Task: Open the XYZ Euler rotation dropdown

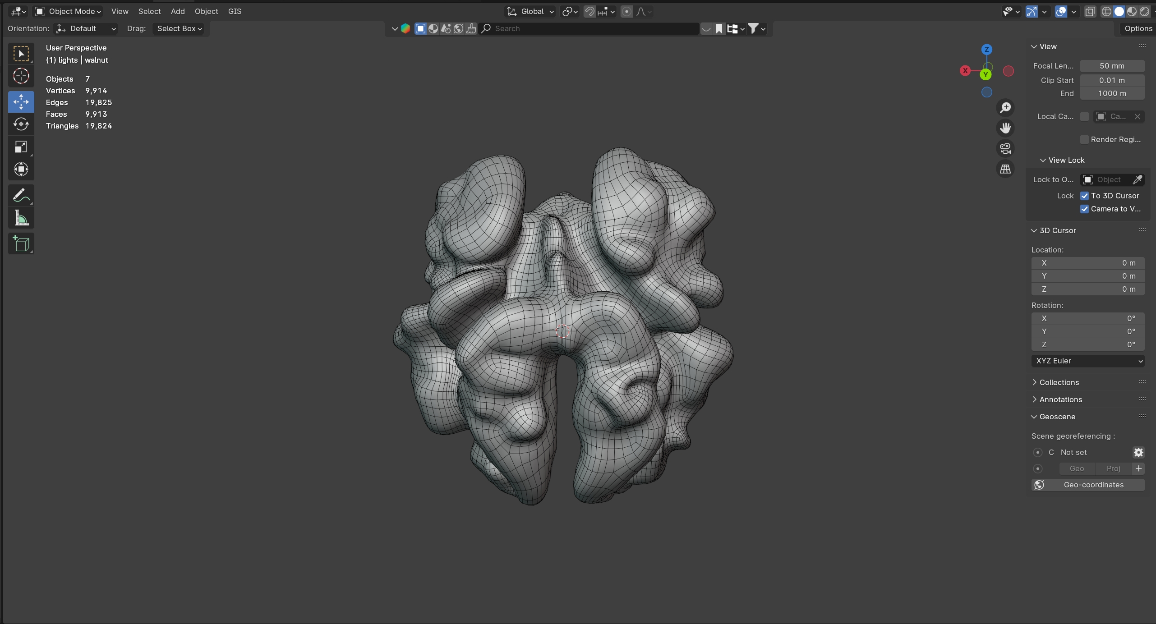Action: pos(1087,361)
